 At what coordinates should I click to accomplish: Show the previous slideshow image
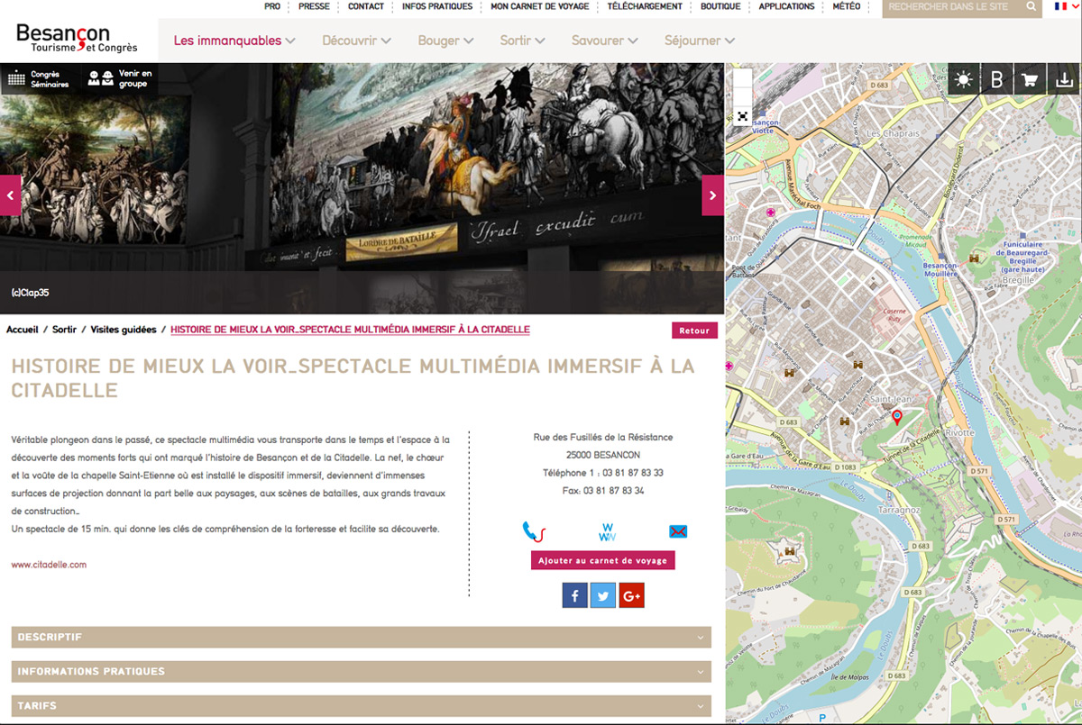pos(11,195)
